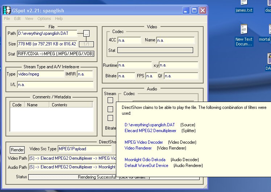Viewport: 271px width, 192px height.
Task: Click D:\everything\spanglish.DAT source filter text
Action: pyautogui.click(x=150, y=125)
